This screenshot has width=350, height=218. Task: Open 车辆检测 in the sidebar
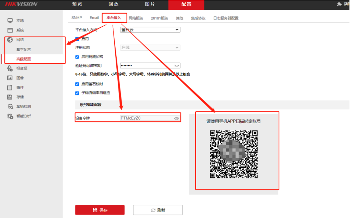tap(24, 106)
